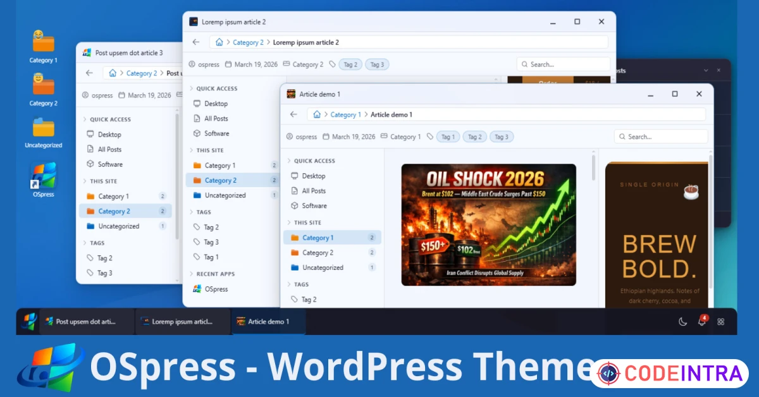Click Tag 2 pill in Loremp ipsum window
Viewport: 759px width, 397px height.
pyautogui.click(x=350, y=64)
